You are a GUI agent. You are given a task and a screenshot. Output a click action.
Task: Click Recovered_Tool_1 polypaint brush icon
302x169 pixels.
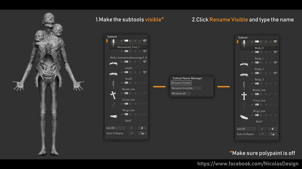coord(140,41)
